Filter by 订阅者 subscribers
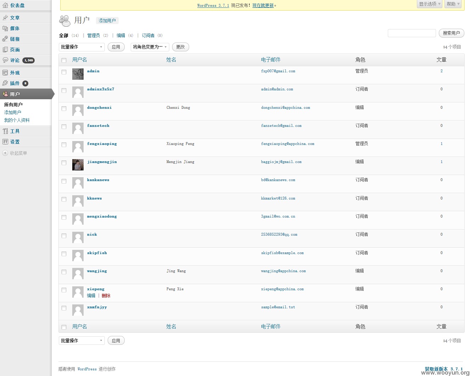This screenshot has width=470, height=376. click(148, 35)
